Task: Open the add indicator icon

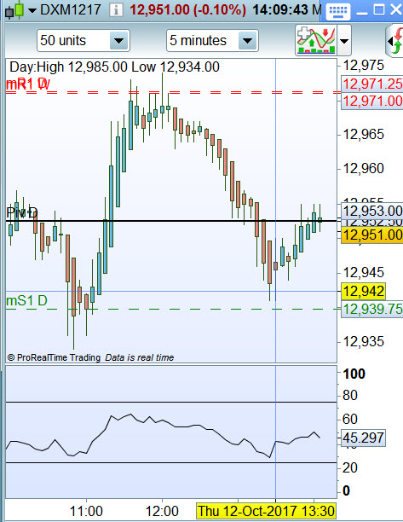Action: (x=316, y=40)
